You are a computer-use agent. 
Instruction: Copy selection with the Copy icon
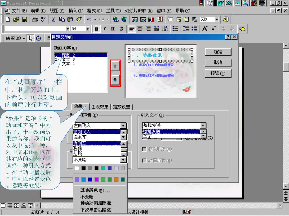(62, 19)
